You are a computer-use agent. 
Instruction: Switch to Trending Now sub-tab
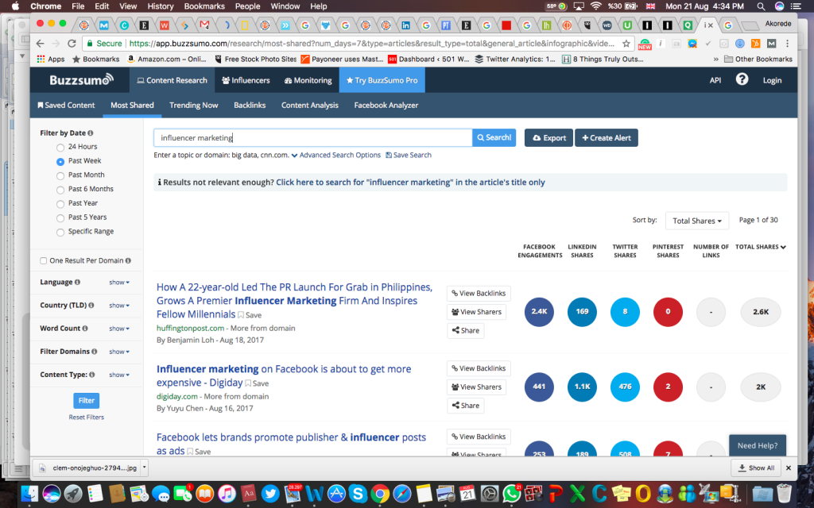tap(194, 106)
